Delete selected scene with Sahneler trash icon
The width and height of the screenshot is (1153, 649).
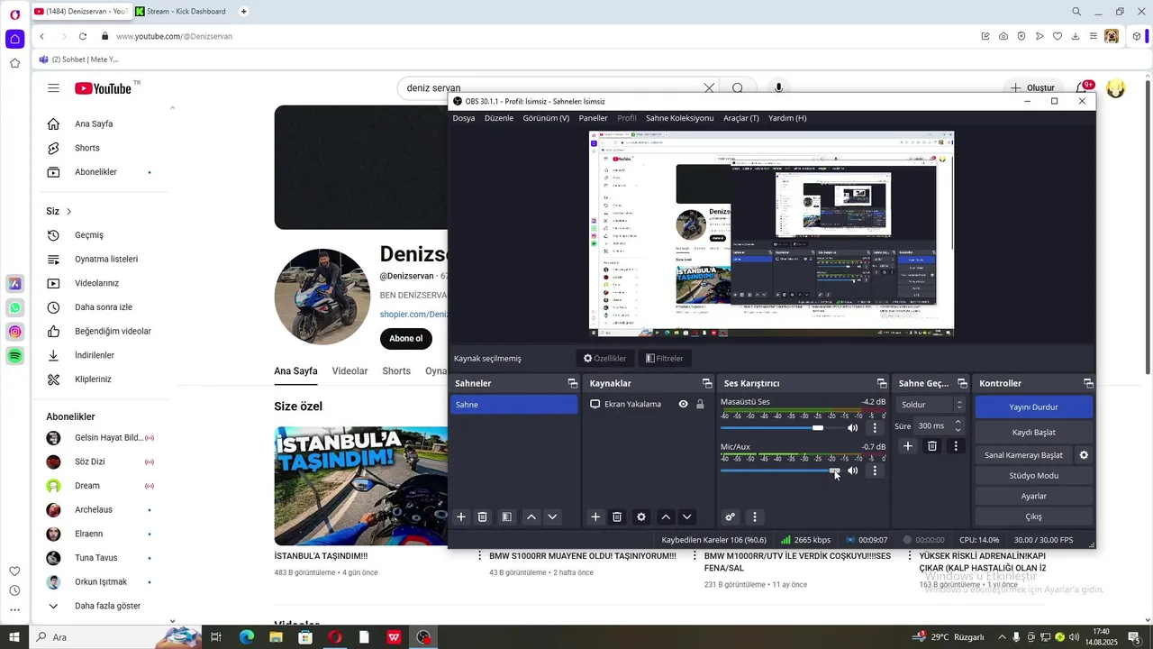tap(483, 517)
